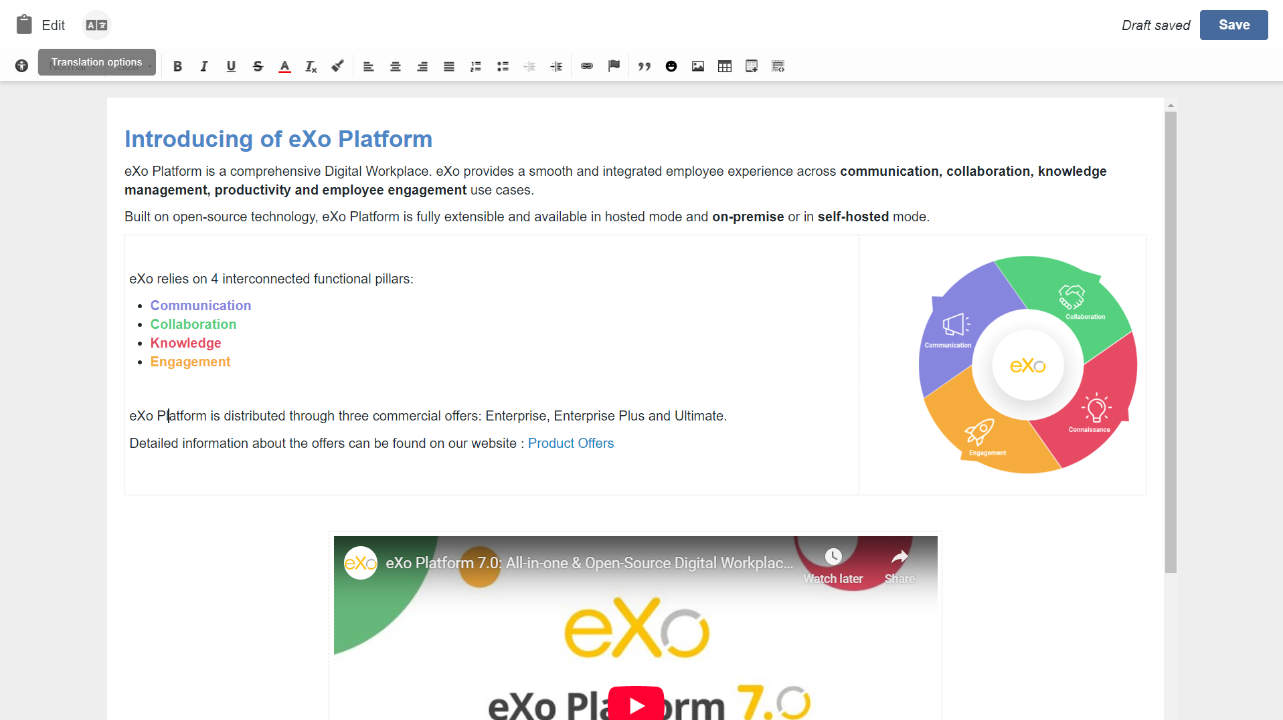This screenshot has width=1283, height=720.
Task: Open translation options button
Action: [96, 25]
